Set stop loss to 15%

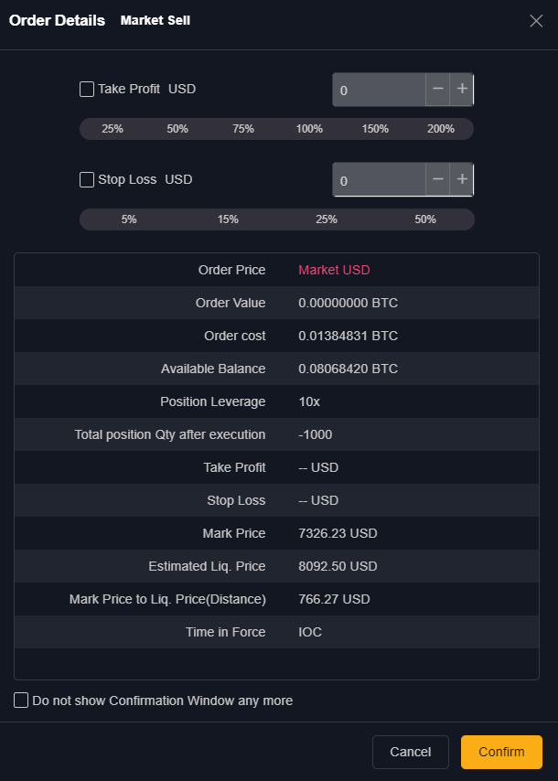pyautogui.click(x=228, y=219)
